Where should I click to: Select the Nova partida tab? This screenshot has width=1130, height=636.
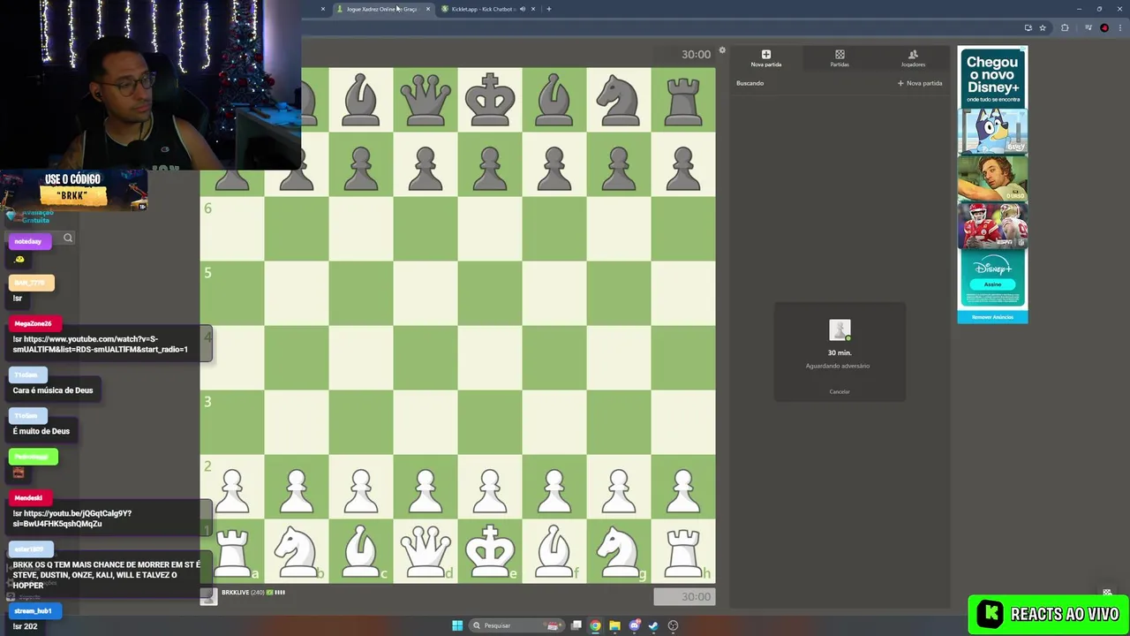pos(766,58)
